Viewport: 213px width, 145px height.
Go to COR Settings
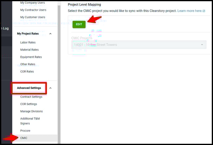tap(28, 104)
